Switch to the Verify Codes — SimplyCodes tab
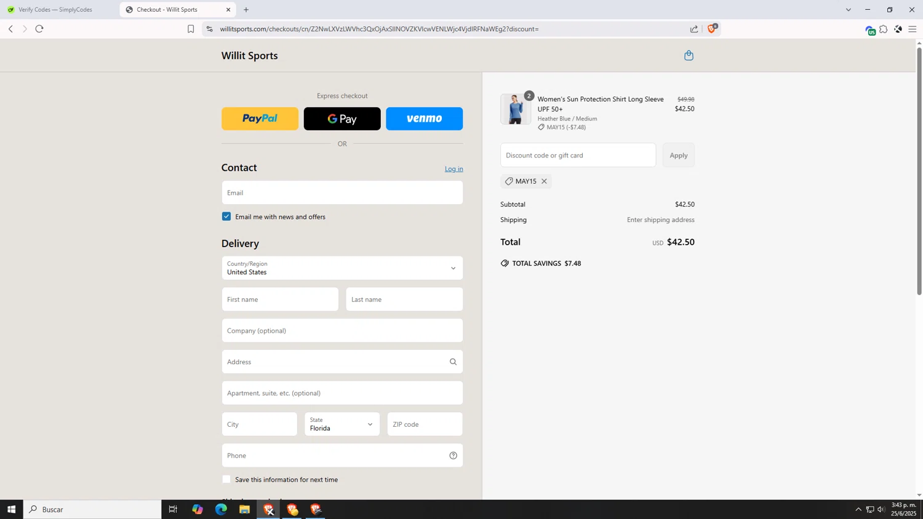The height and width of the screenshot is (519, 923). coord(56,10)
